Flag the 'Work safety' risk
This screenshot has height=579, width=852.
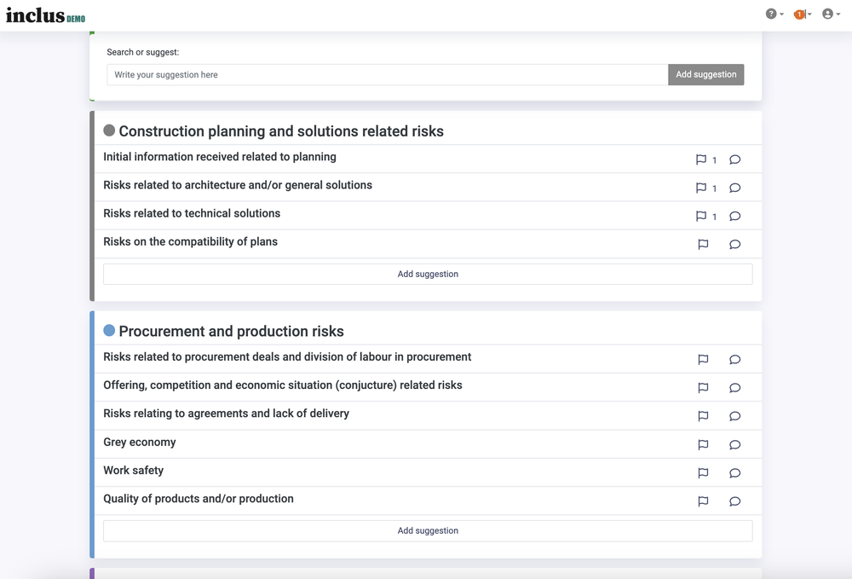pos(703,473)
